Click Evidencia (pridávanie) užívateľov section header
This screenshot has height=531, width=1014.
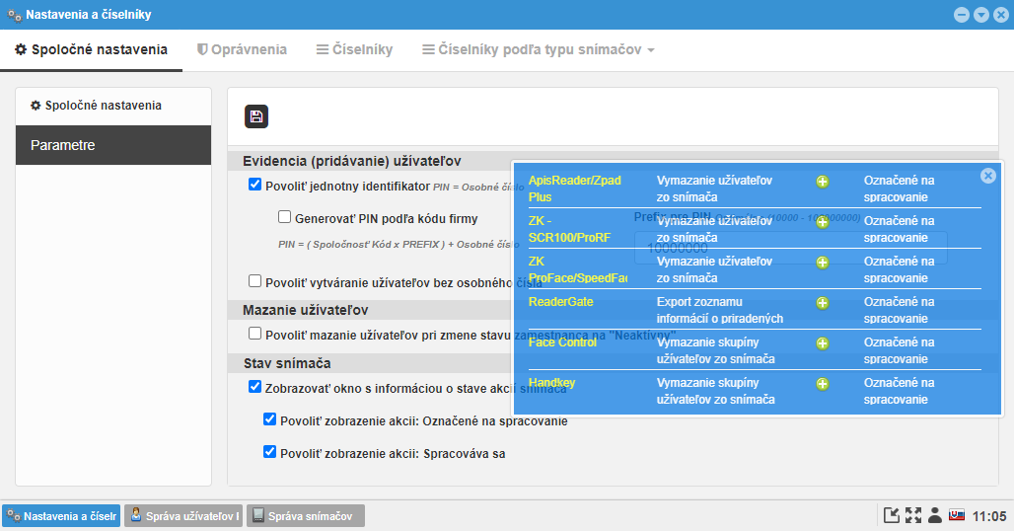pyautogui.click(x=352, y=161)
